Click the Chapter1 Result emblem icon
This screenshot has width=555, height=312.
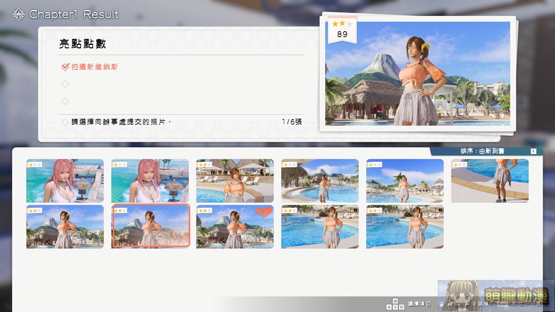[18, 14]
